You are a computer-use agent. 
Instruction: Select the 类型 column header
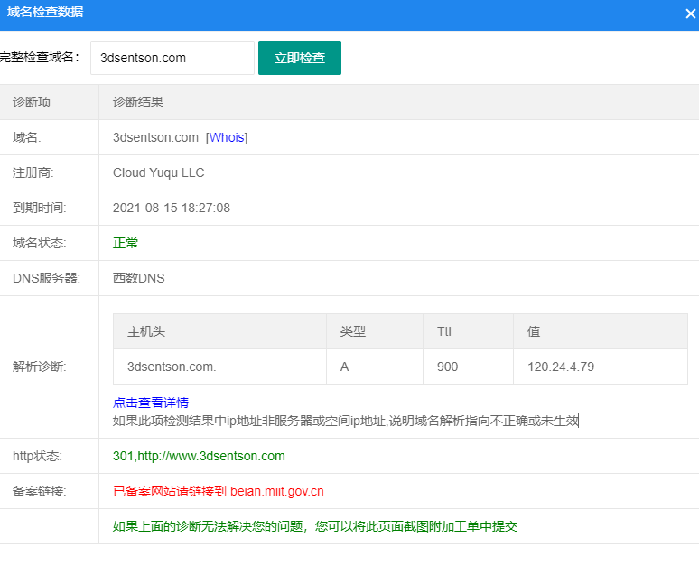point(353,331)
